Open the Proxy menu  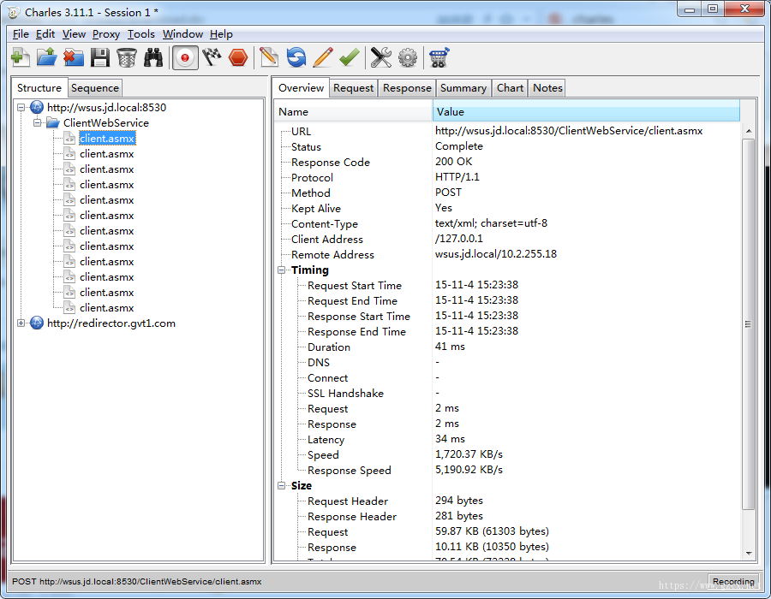point(106,34)
